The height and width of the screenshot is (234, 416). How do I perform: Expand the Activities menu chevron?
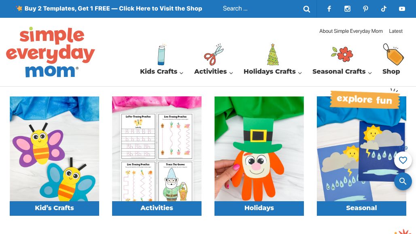tap(231, 73)
